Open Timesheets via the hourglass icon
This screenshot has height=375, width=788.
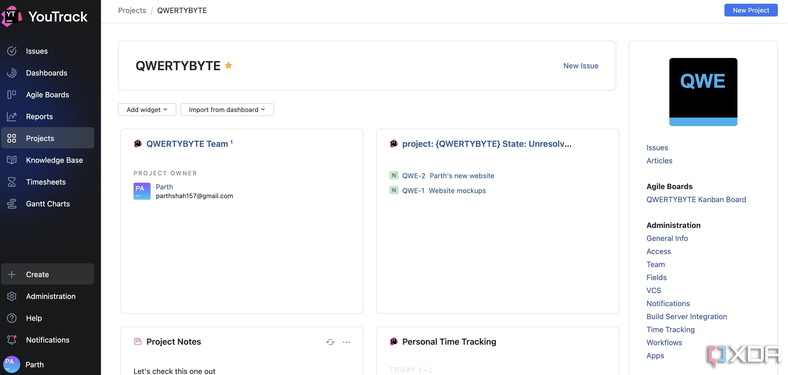[x=12, y=182]
